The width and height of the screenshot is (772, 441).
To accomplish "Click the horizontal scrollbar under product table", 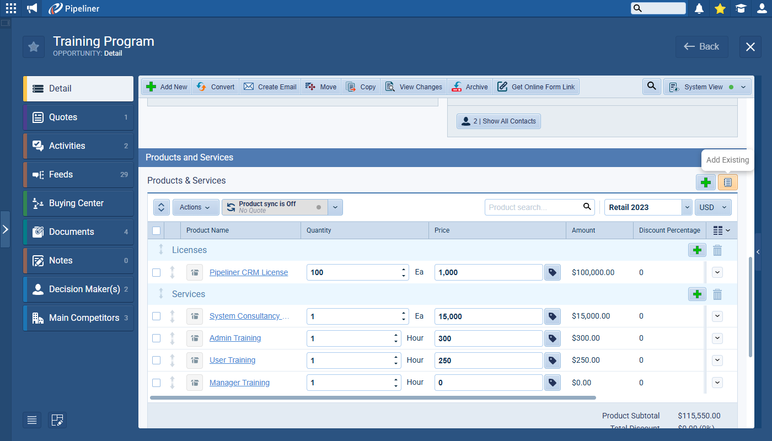I will tap(373, 397).
